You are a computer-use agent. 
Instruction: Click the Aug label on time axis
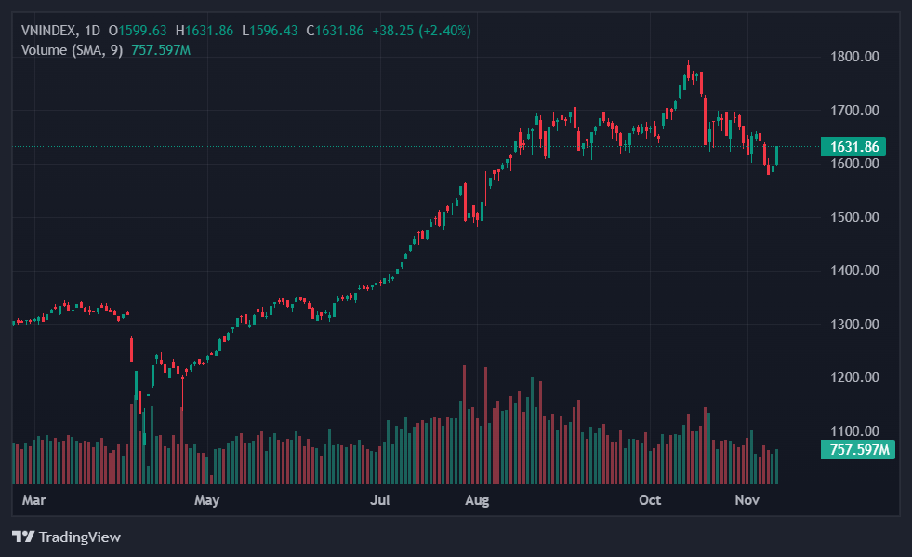click(x=477, y=500)
